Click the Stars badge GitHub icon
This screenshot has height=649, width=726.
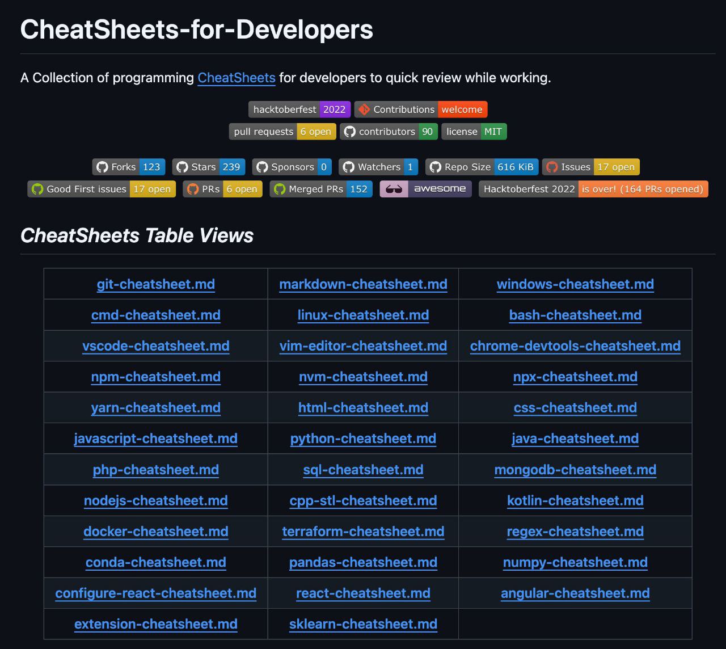[182, 167]
